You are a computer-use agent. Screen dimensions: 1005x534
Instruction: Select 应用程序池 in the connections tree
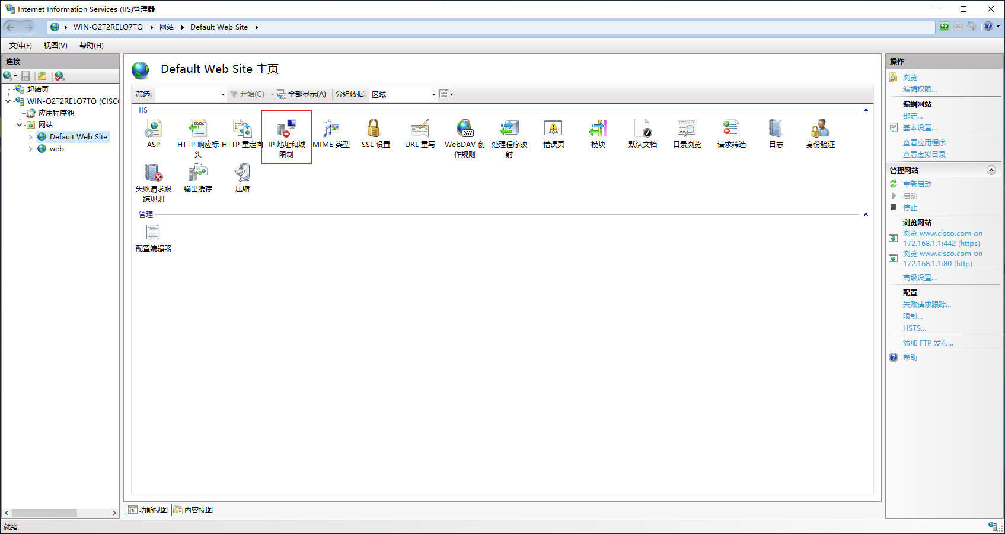(x=56, y=113)
